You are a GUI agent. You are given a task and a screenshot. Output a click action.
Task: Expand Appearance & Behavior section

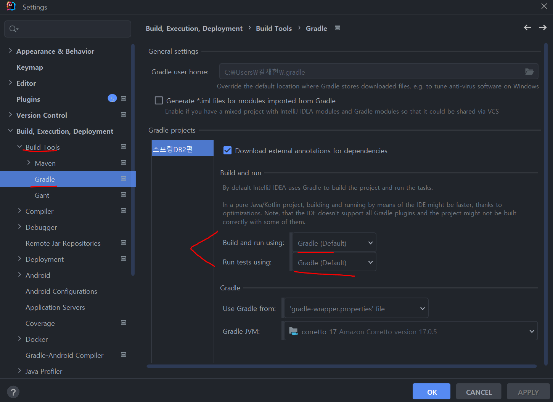point(10,51)
